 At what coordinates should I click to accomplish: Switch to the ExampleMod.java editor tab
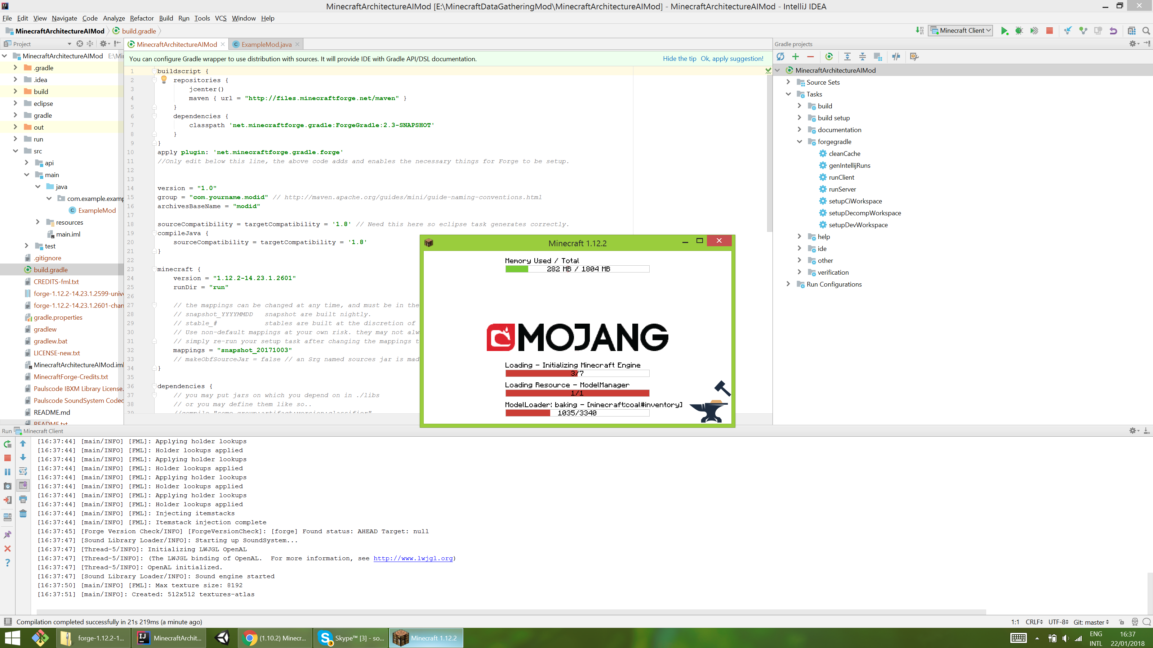click(x=266, y=44)
